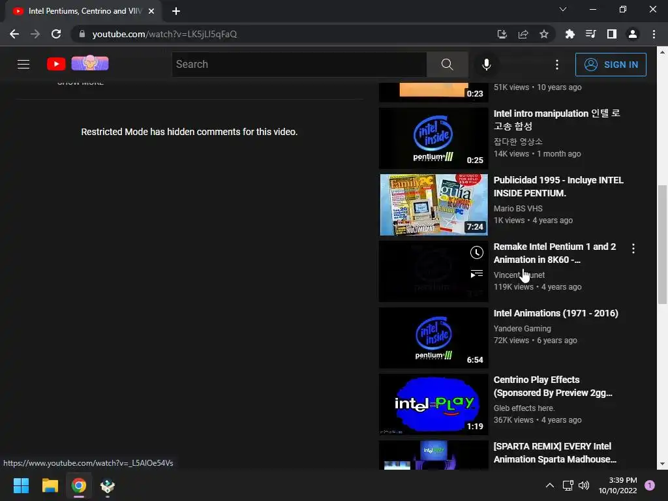Share this page icon in address bar
668x501 pixels.
click(x=523, y=34)
